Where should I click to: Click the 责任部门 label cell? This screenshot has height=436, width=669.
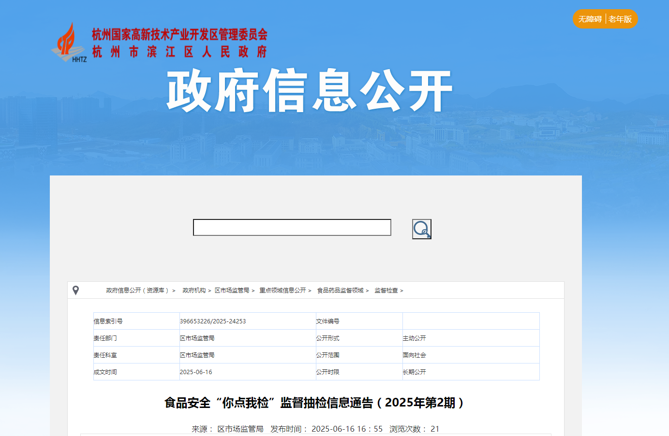coord(136,338)
